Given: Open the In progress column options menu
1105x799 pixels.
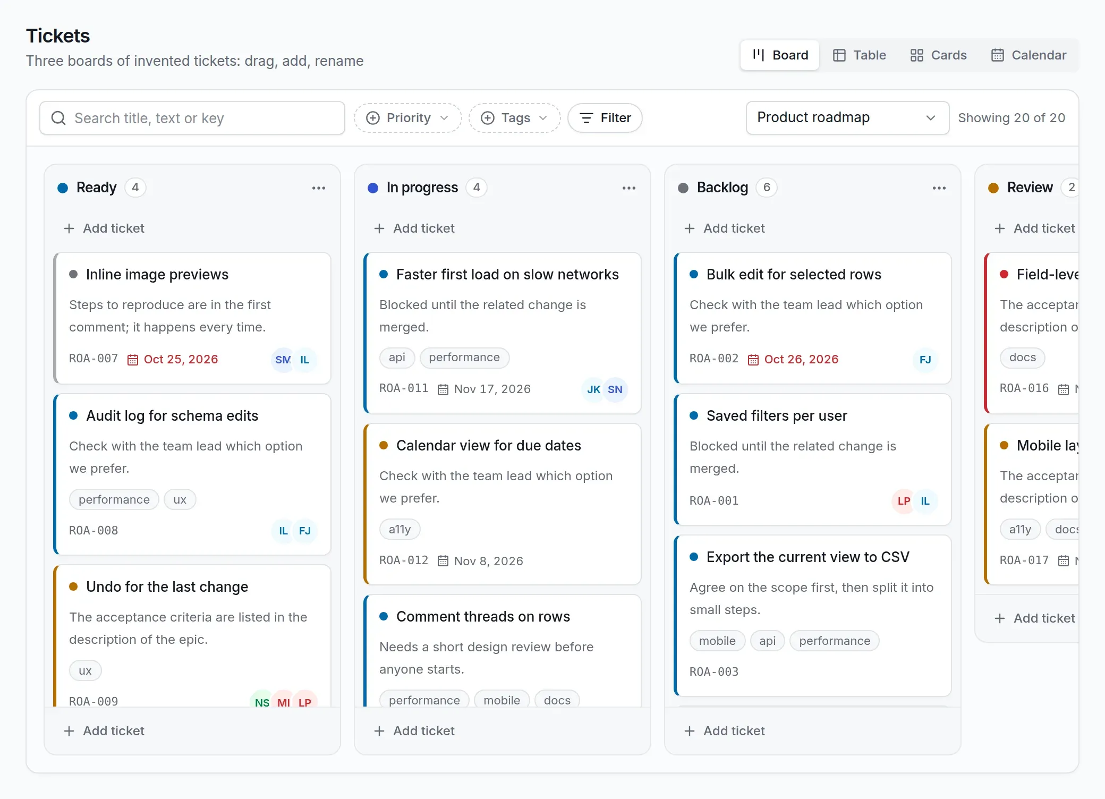Looking at the screenshot, I should coord(629,188).
